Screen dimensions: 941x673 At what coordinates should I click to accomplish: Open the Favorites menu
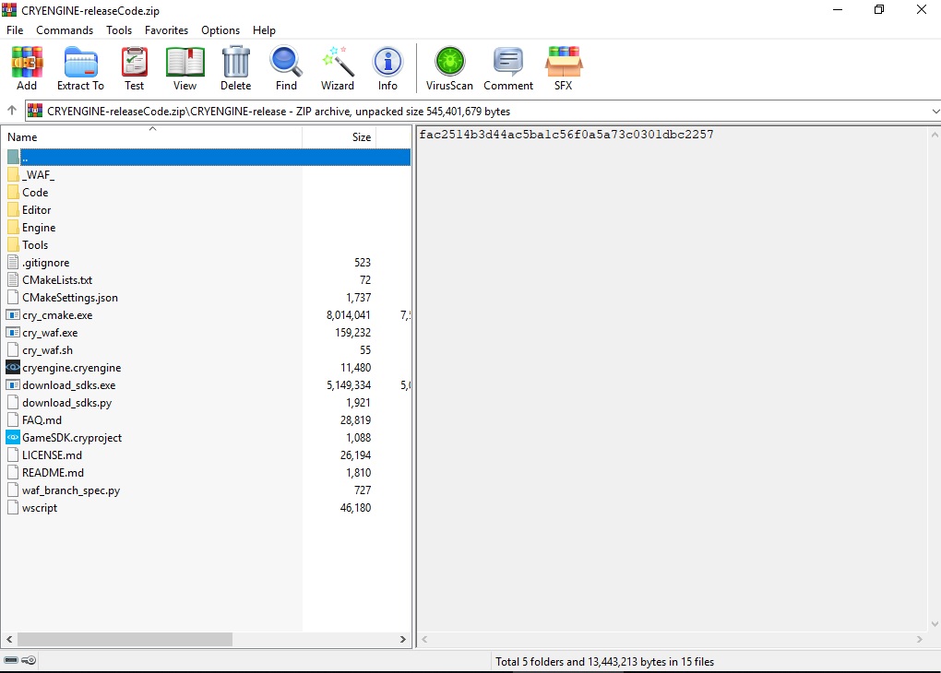pos(166,30)
